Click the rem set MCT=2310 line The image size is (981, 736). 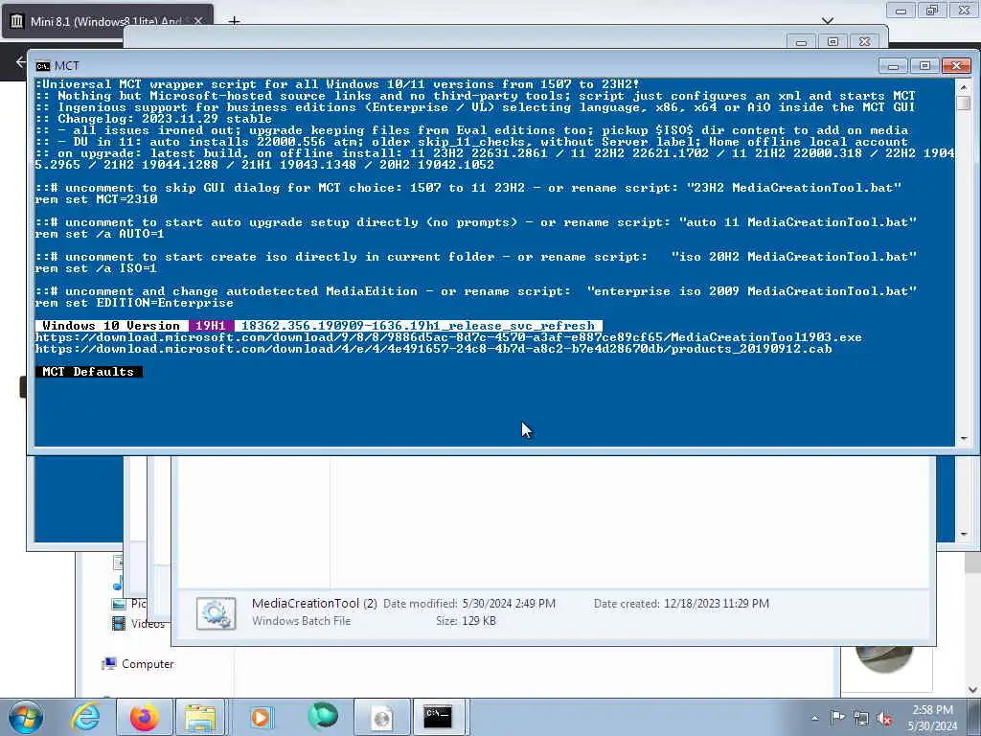[97, 199]
